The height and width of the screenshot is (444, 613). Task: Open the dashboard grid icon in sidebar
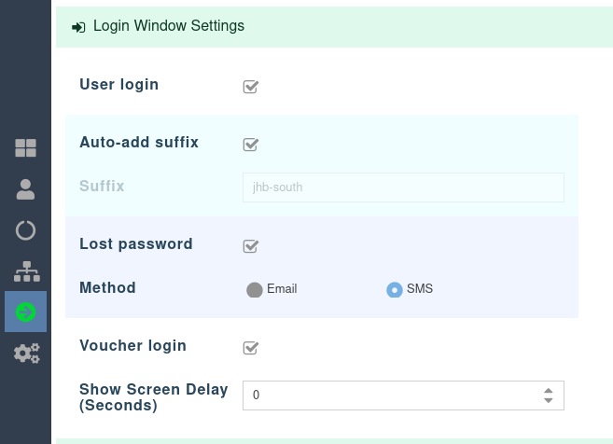tap(26, 147)
